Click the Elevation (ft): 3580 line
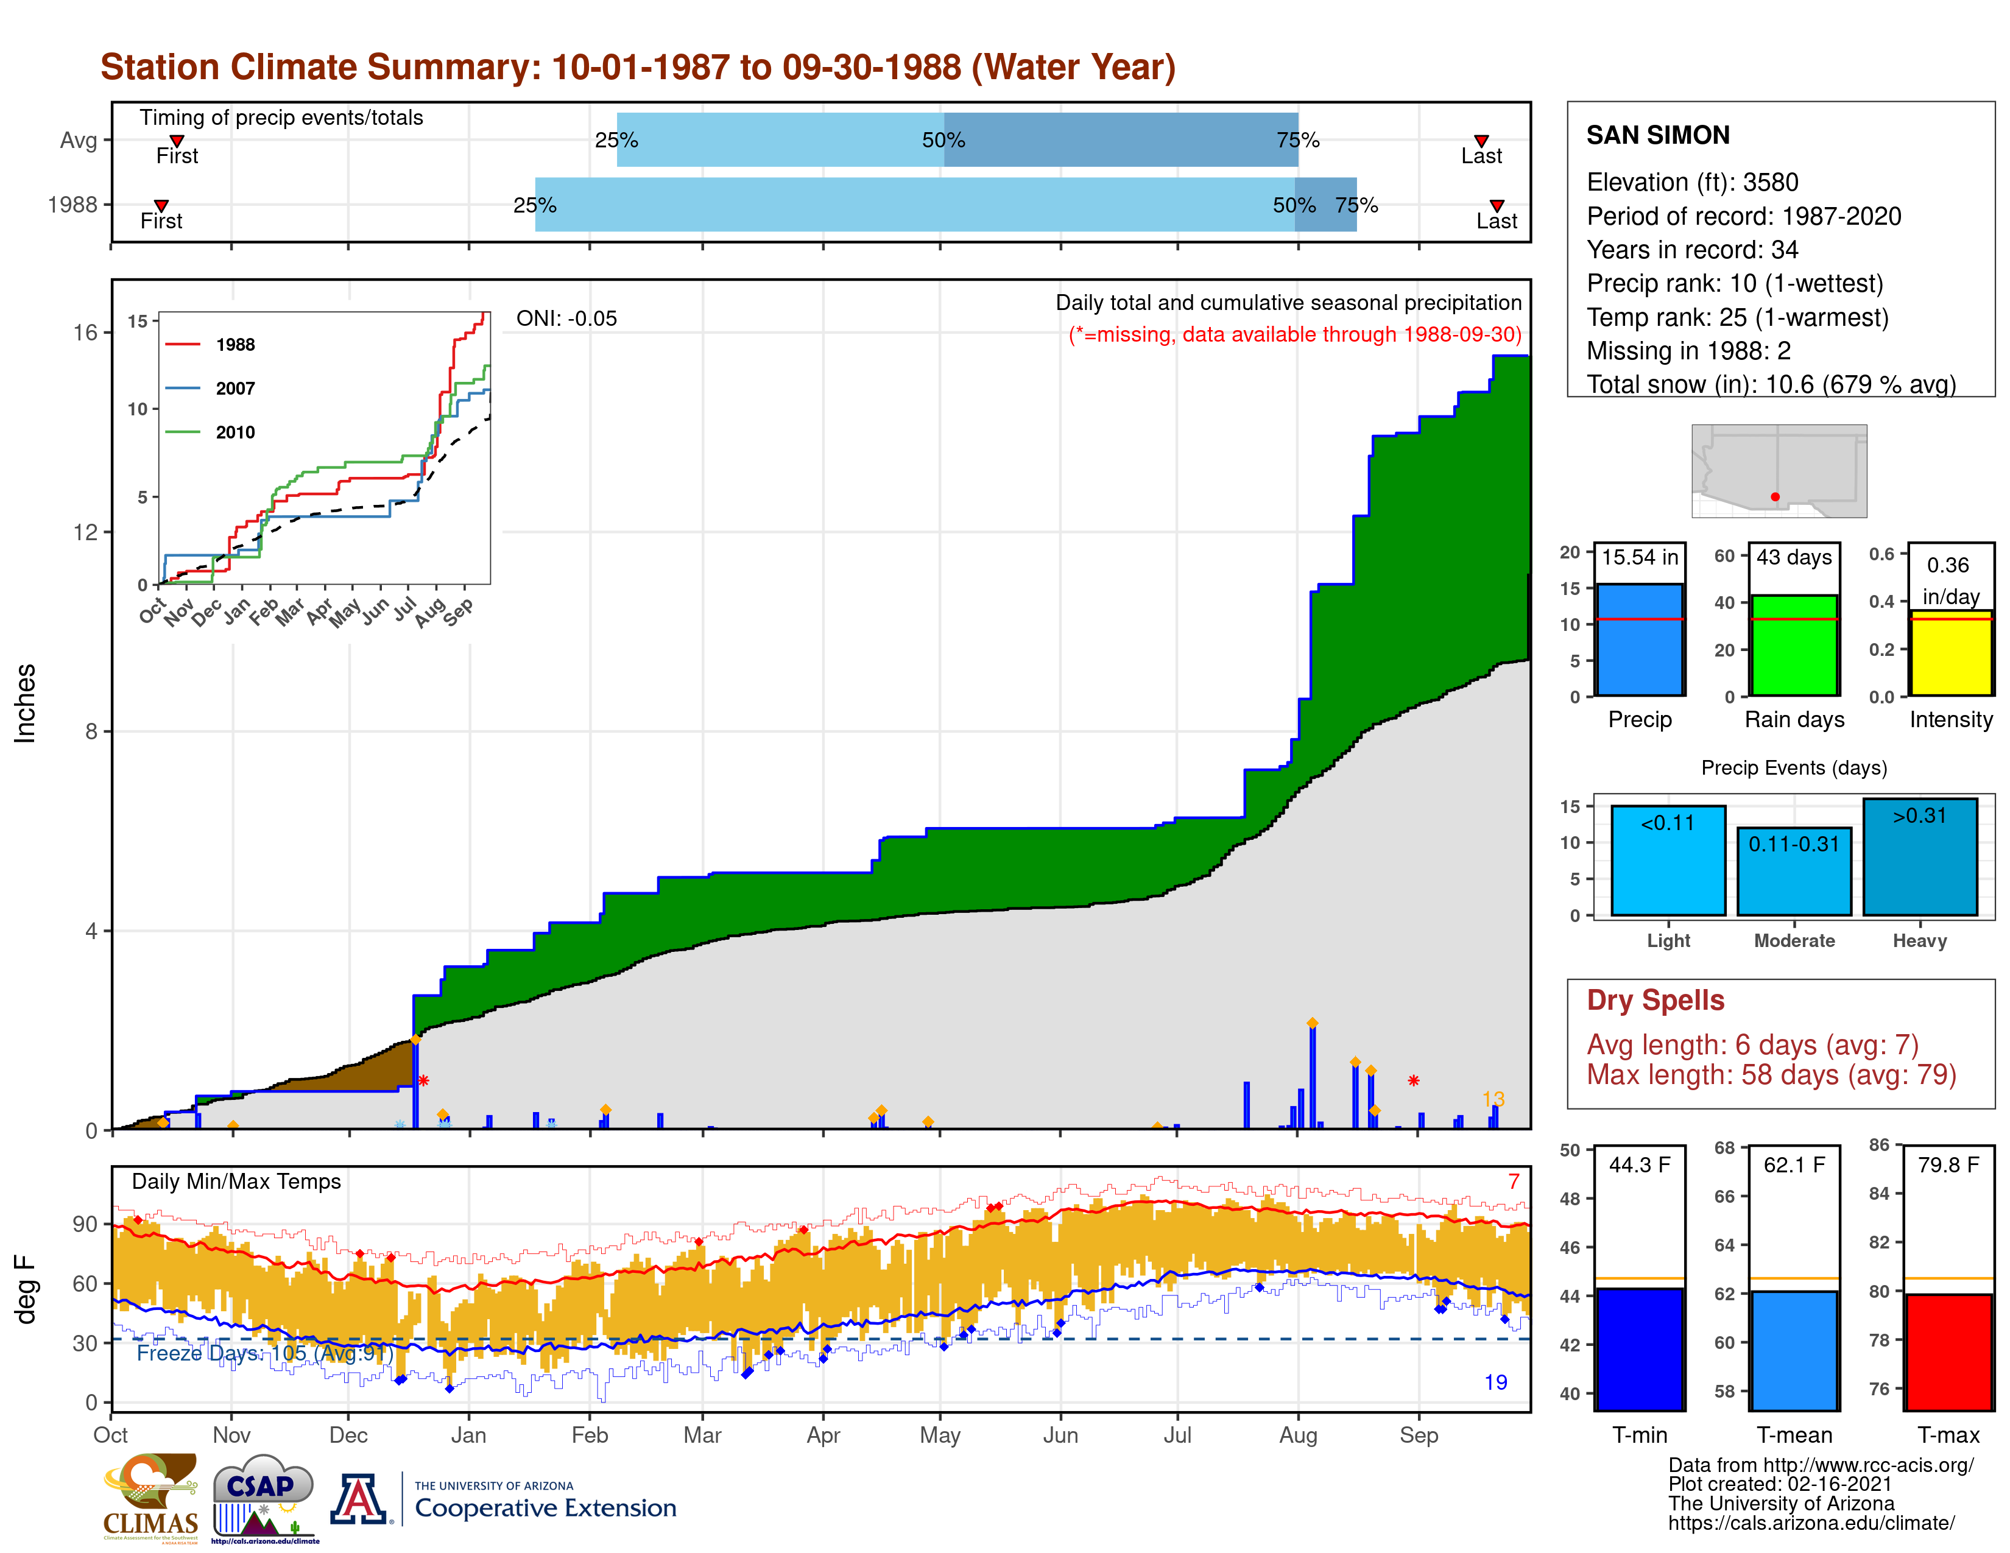The image size is (2010, 1553). tap(1691, 182)
